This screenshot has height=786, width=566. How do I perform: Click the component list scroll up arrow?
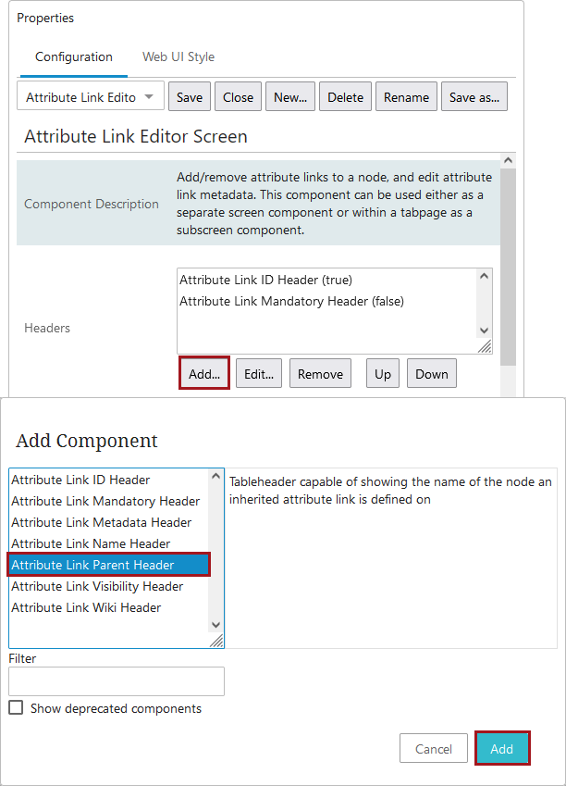215,476
